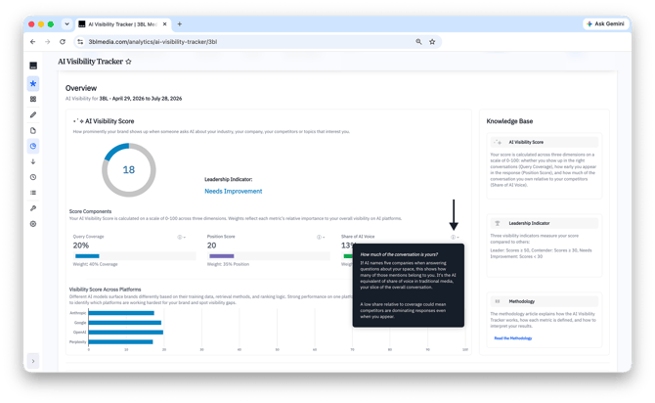Image resolution: width=655 pixels, height=403 pixels.
Task: Open Position Score info dropdown
Action: 321,237
